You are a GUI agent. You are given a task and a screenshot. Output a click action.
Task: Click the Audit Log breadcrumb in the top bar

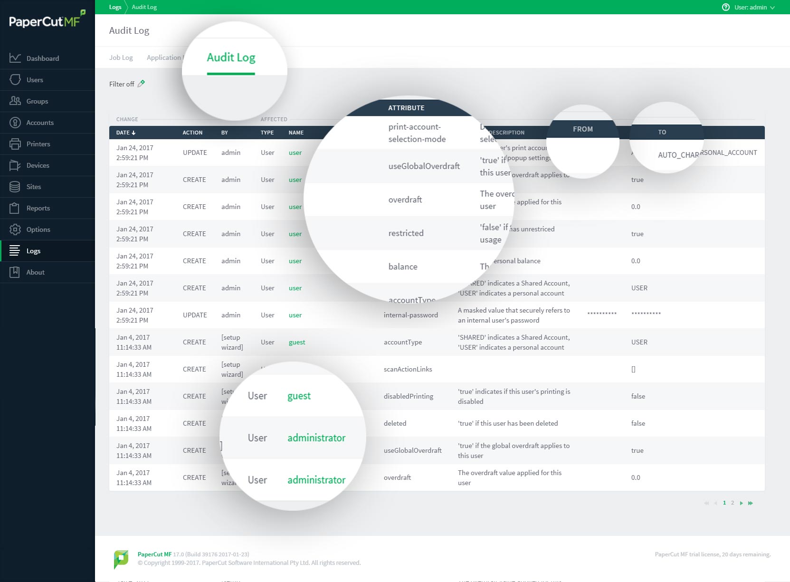(144, 7)
